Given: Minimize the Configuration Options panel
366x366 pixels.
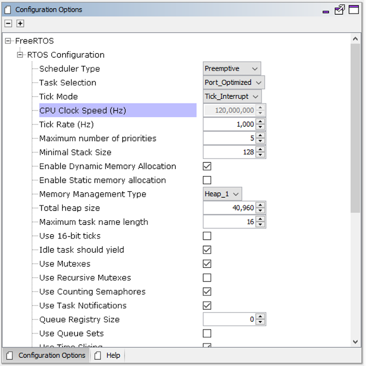Looking at the screenshot, I should click(326, 12).
